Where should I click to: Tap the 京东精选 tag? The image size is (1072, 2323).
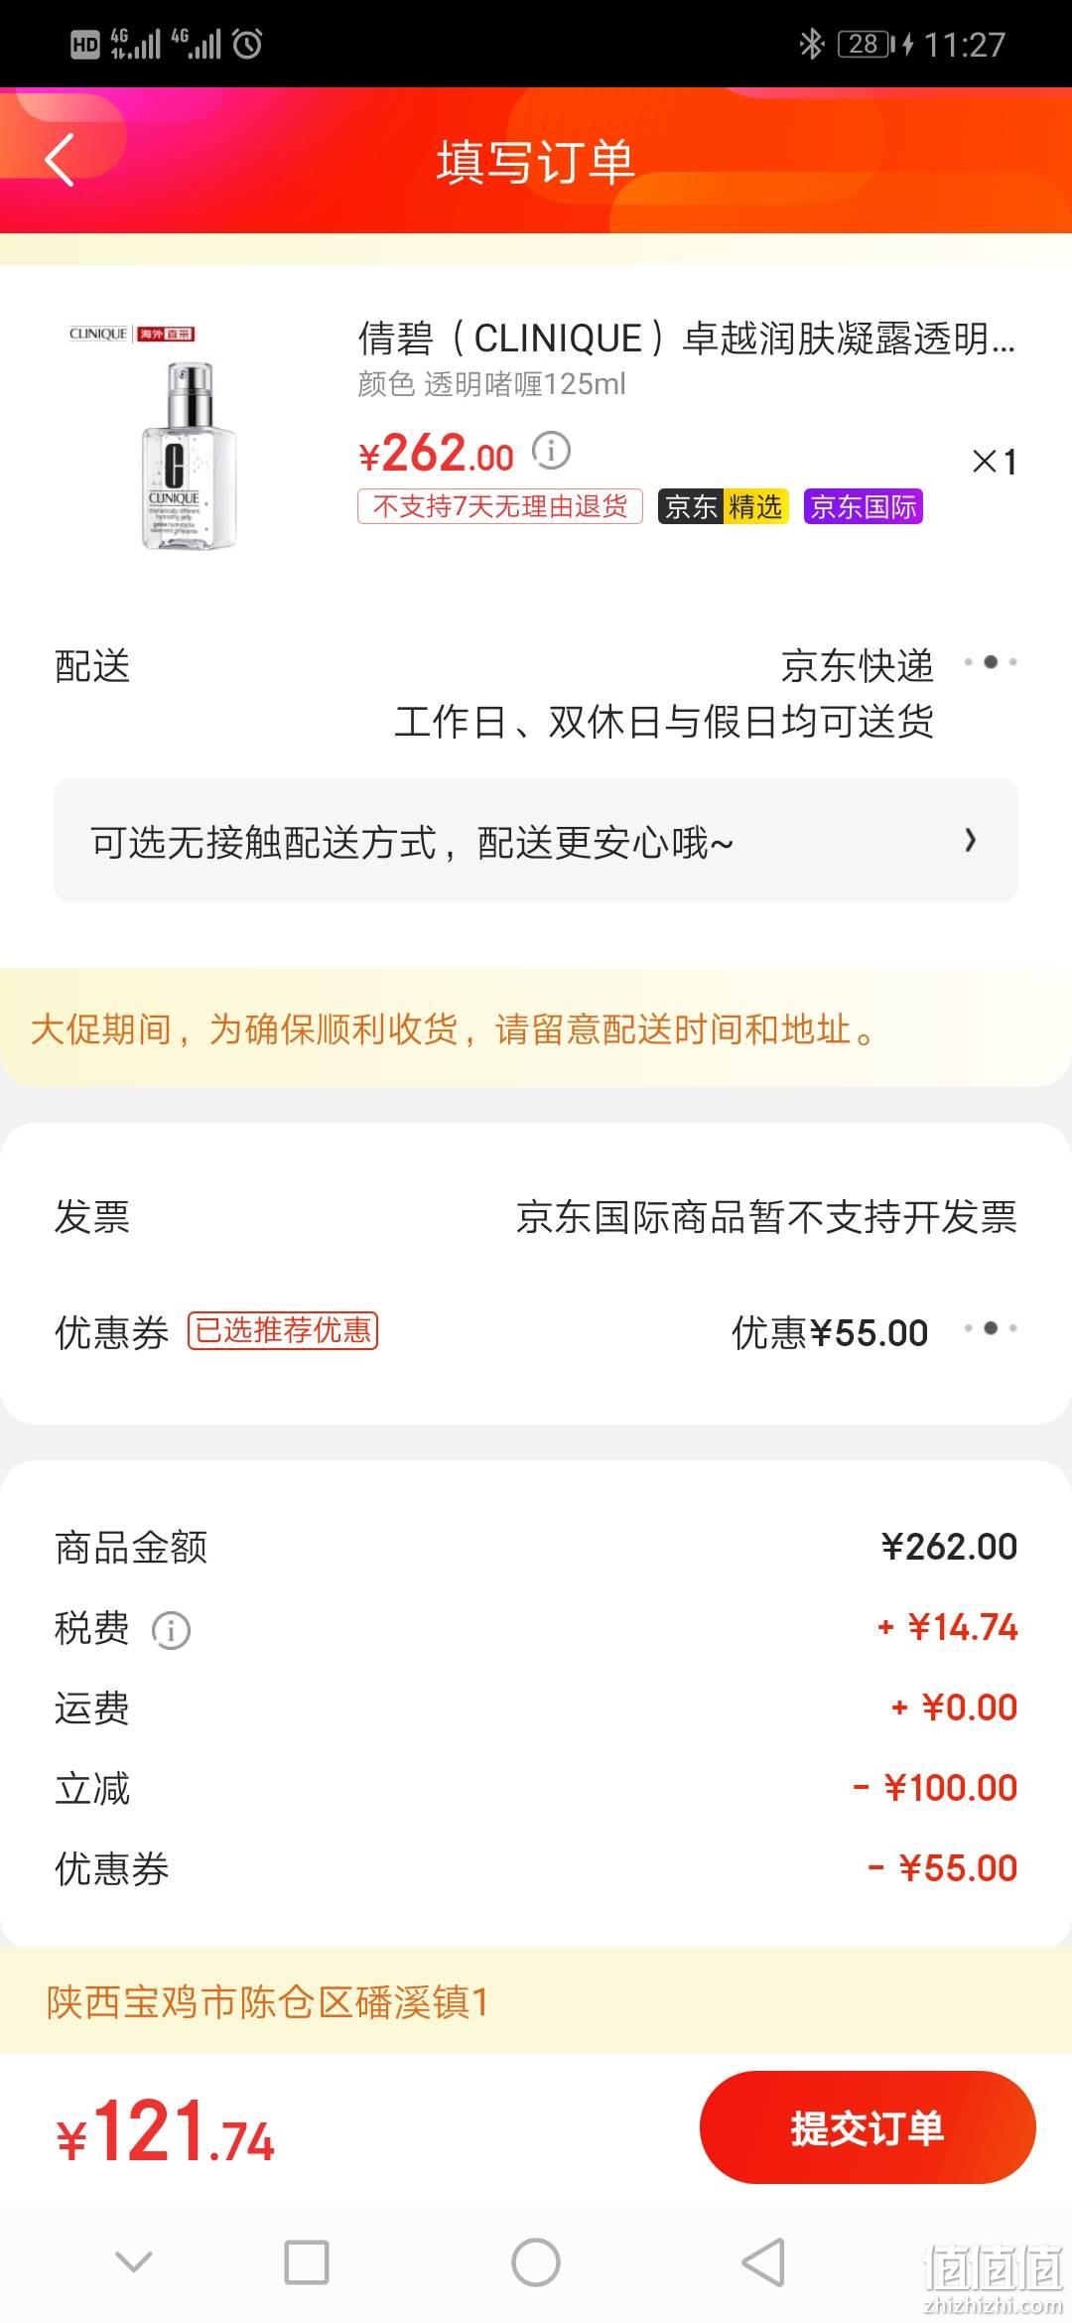click(x=723, y=506)
